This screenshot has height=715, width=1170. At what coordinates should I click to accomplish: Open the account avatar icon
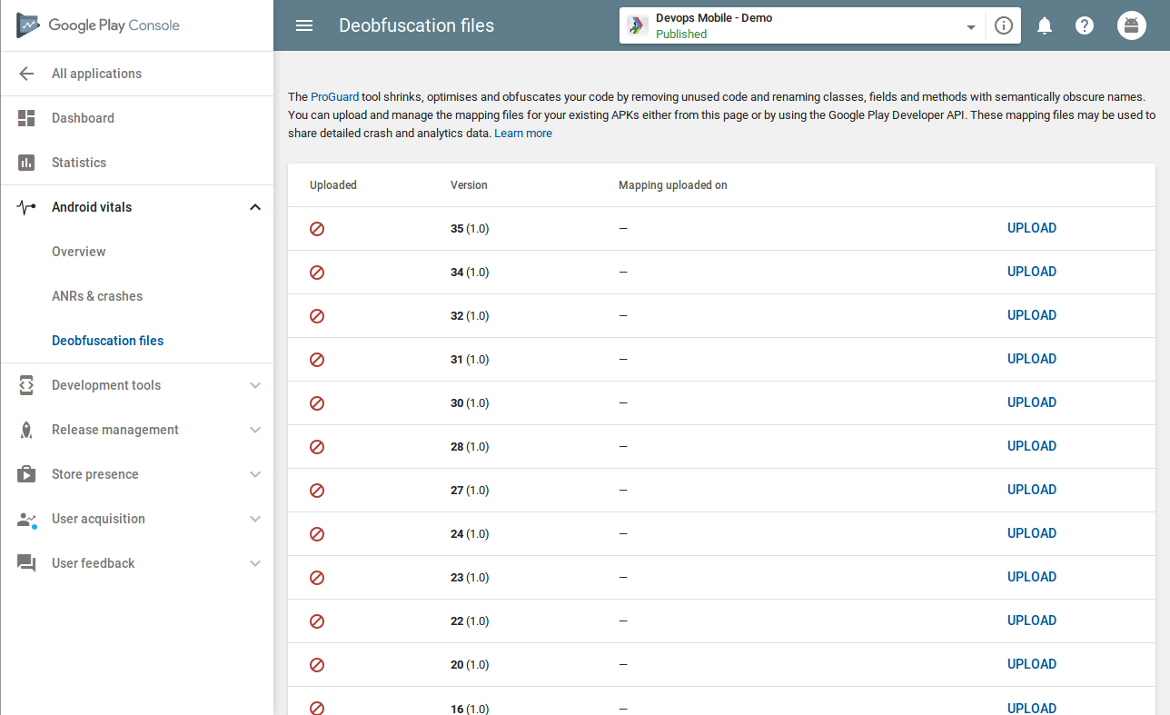(x=1131, y=25)
